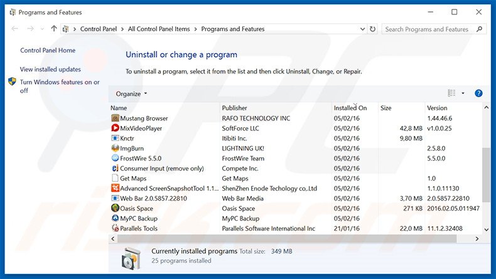Image resolution: width=496 pixels, height=279 pixels.
Task: Click the scroll right arrow
Action: click(477, 239)
